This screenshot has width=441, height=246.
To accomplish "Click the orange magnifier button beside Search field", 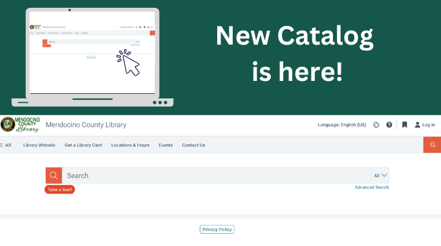I will [x=54, y=175].
